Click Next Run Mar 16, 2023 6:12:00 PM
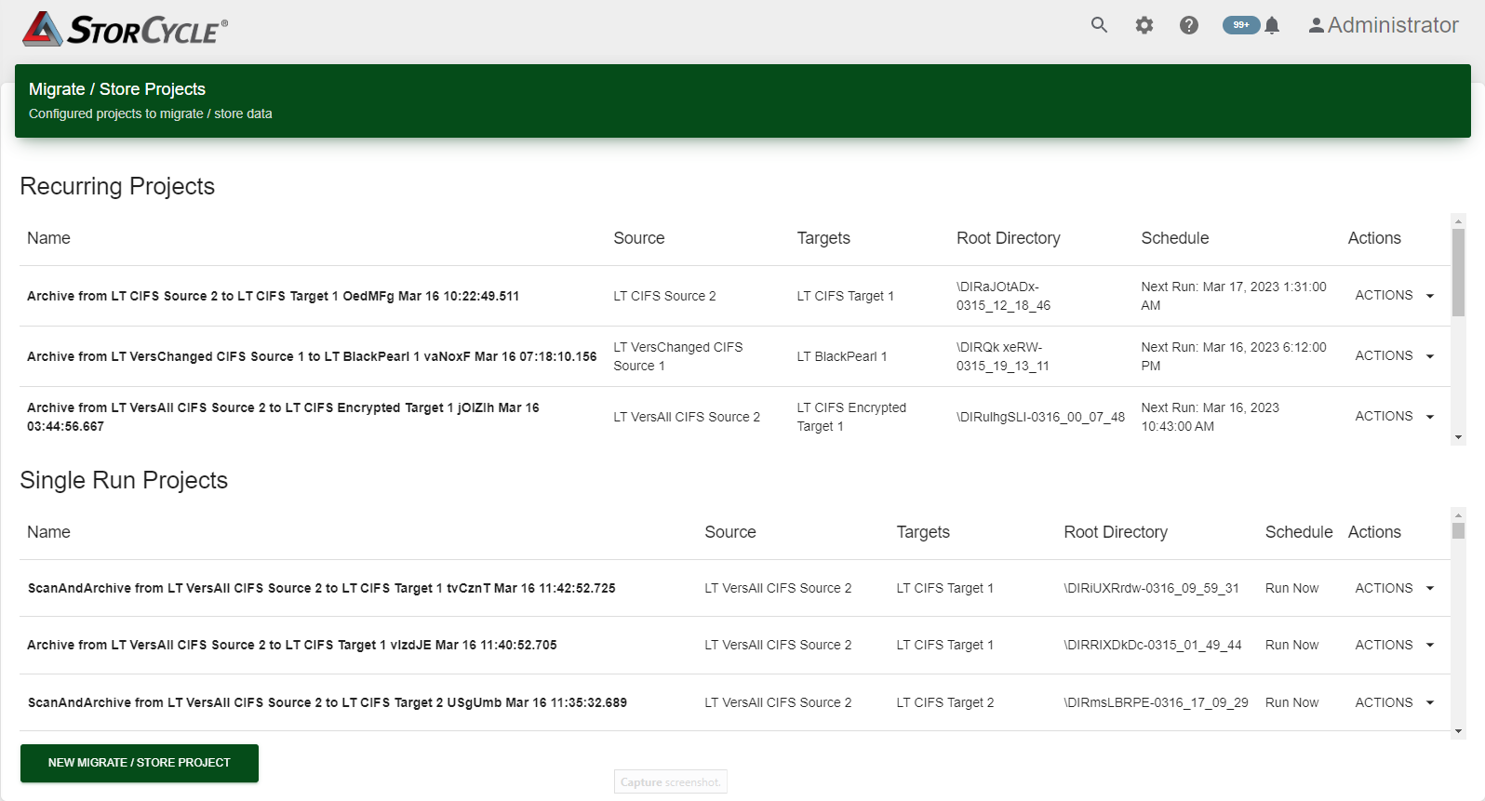The image size is (1485, 801). pos(1234,356)
